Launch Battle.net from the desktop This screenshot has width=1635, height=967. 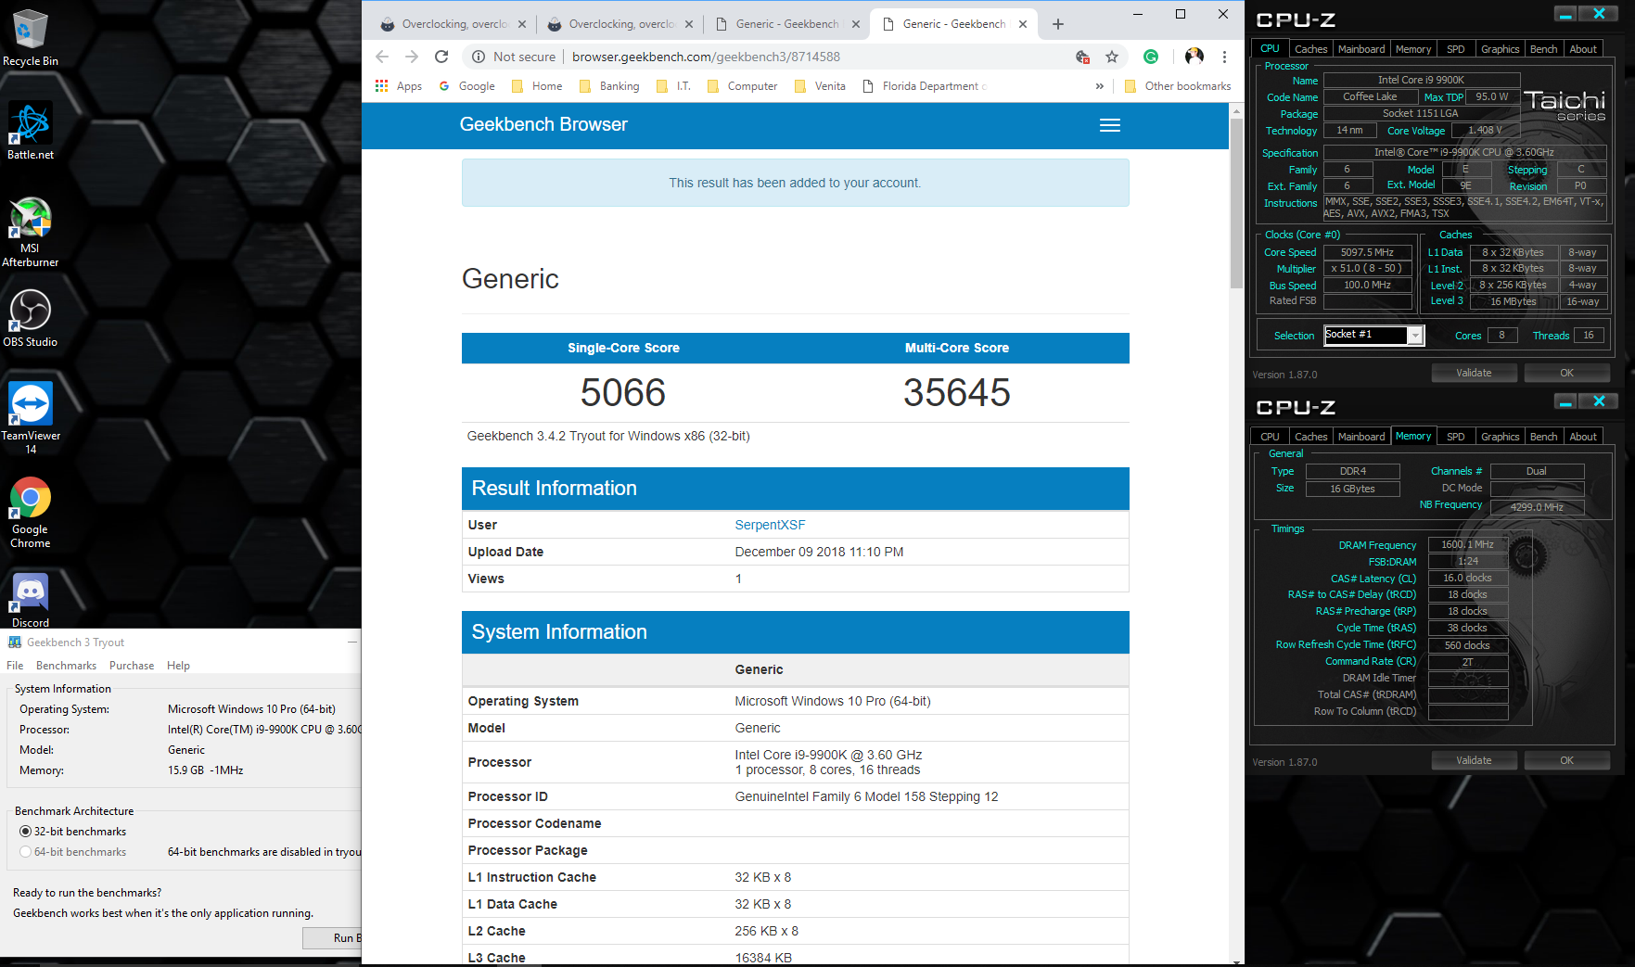click(30, 131)
